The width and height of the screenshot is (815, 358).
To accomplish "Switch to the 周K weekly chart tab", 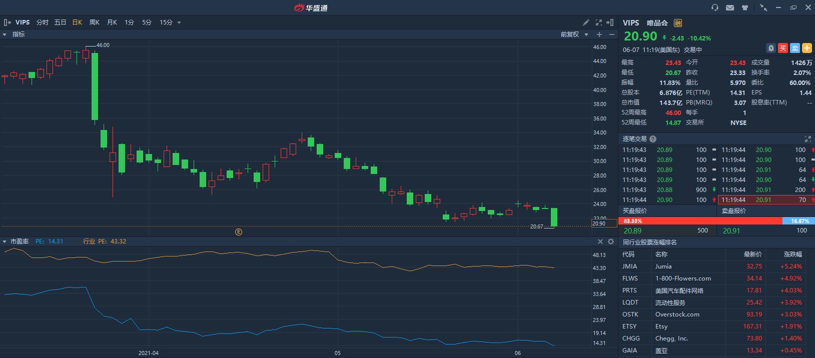I will (x=94, y=22).
